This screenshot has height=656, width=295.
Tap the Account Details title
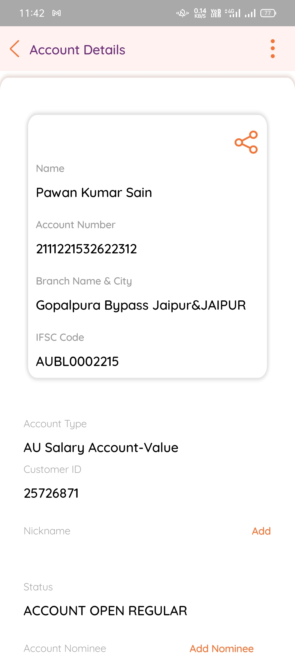[78, 50]
